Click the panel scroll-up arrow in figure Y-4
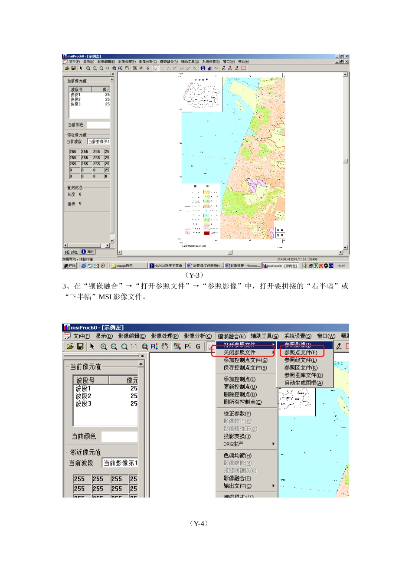The width and height of the screenshot is (412, 583). (141, 364)
